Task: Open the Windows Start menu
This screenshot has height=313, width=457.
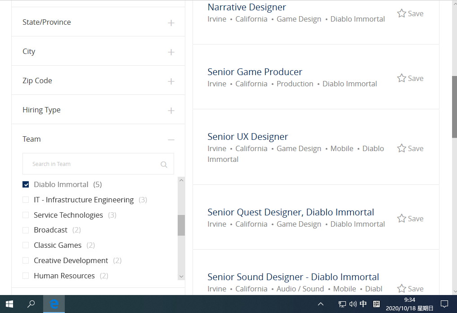Action: tap(9, 304)
